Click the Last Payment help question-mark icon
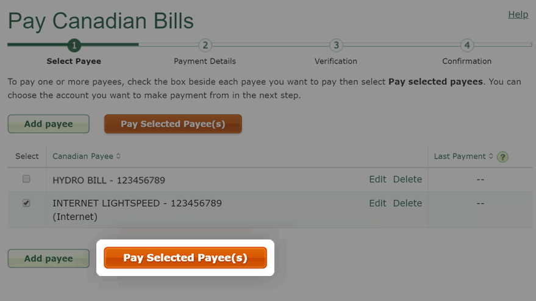536x301 pixels. click(502, 157)
